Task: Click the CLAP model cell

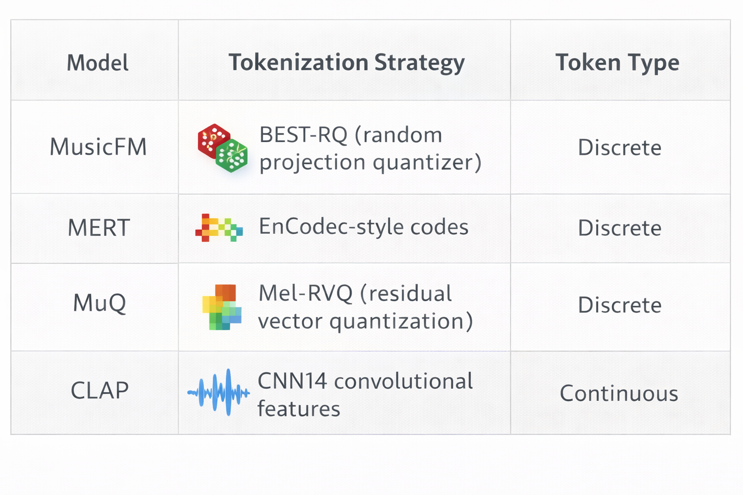Action: (100, 391)
